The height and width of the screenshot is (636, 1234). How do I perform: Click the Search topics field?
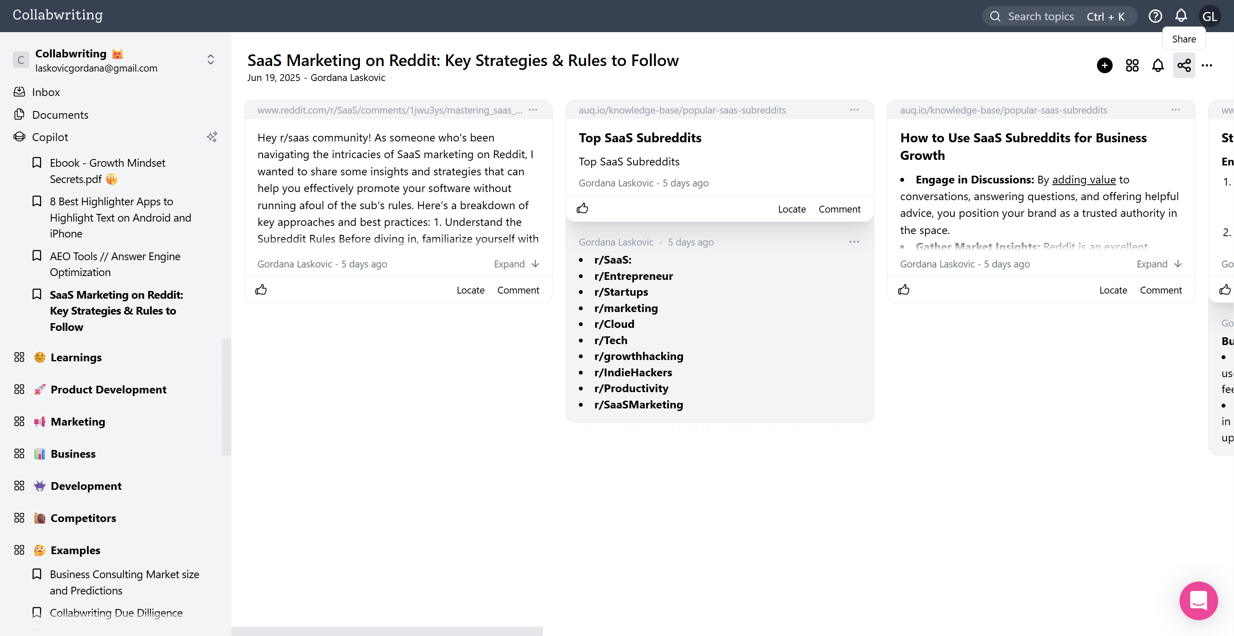[x=1060, y=16]
